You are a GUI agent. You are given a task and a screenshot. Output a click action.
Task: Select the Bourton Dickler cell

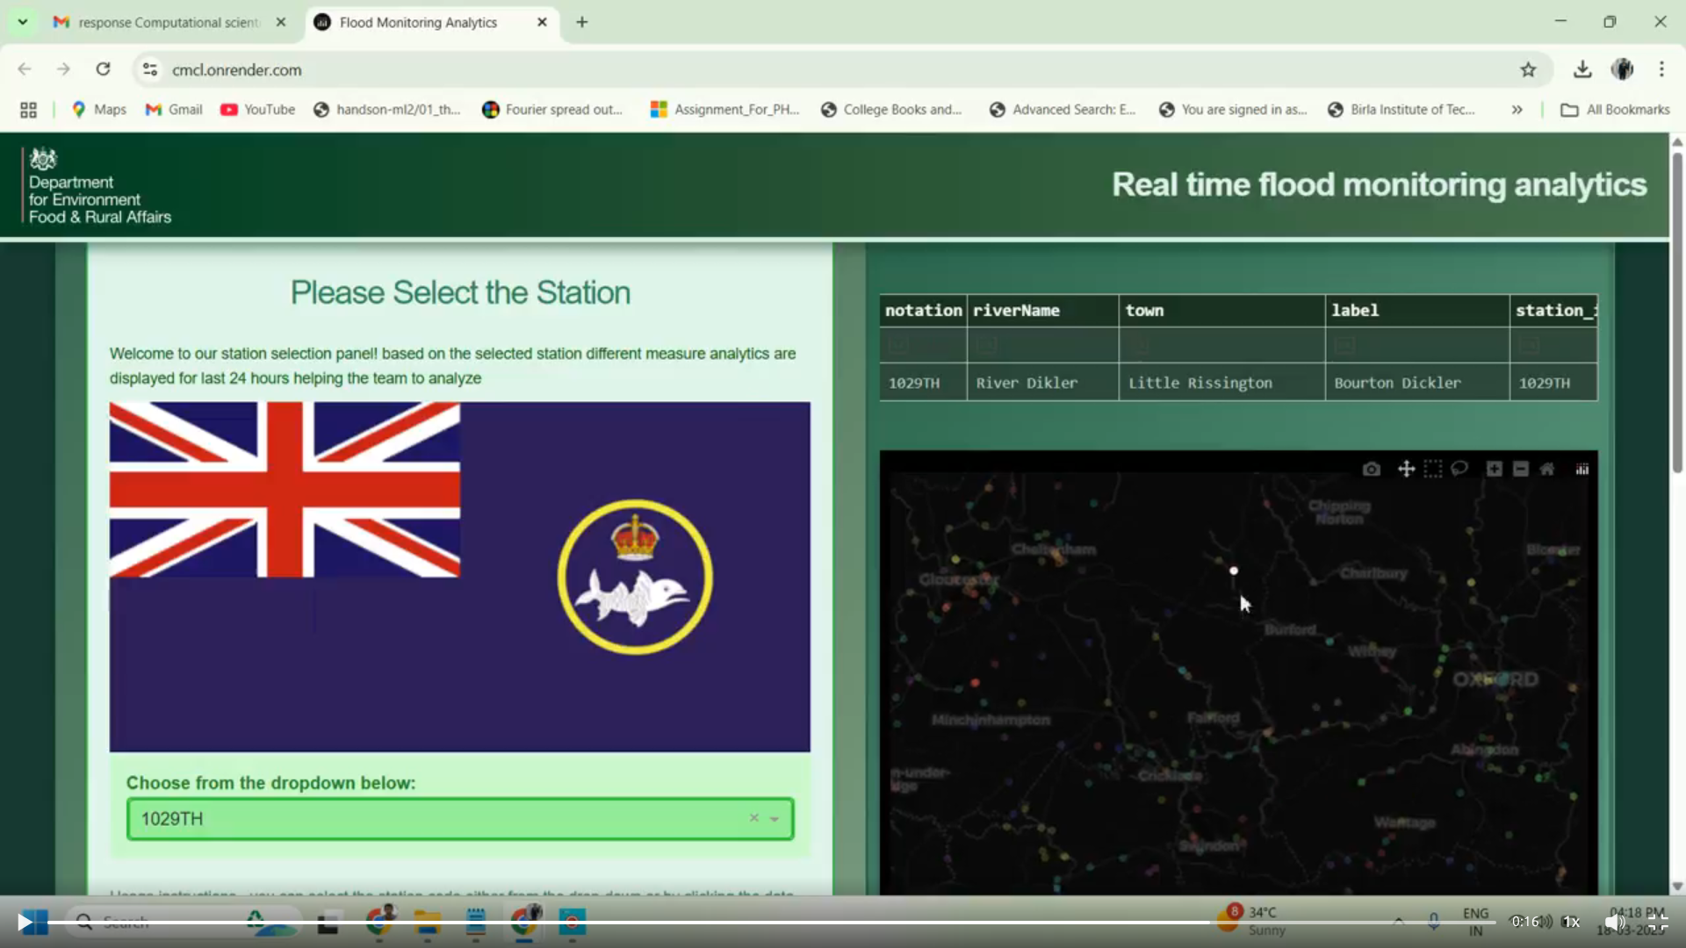(1417, 383)
